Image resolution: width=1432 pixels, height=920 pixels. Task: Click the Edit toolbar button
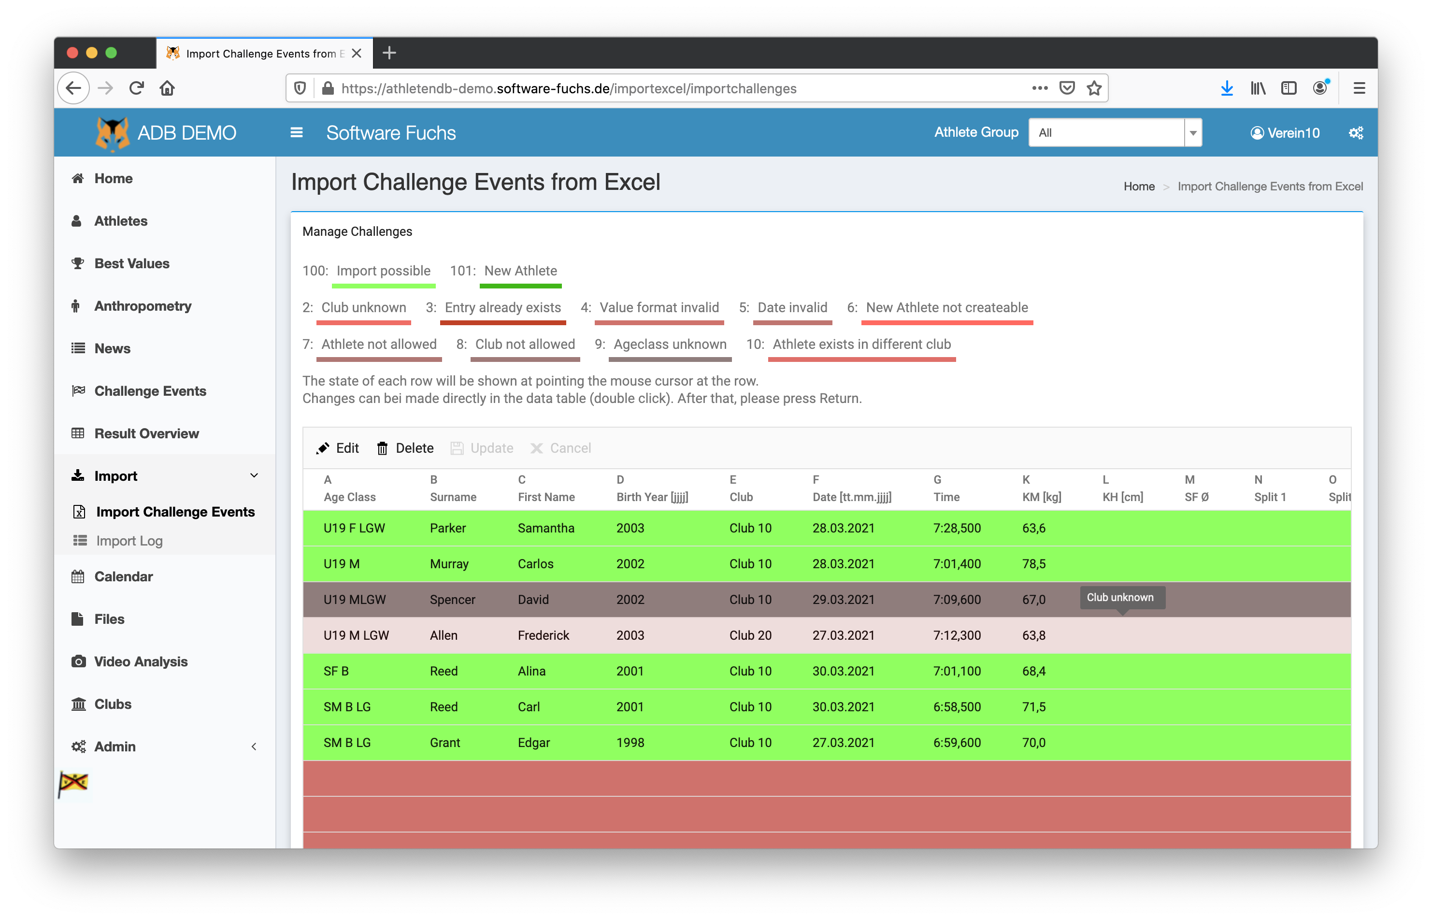coord(337,448)
